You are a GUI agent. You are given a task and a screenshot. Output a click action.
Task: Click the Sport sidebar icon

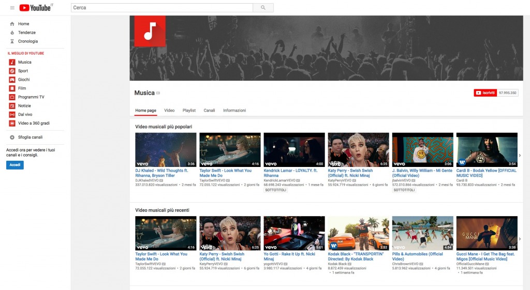click(x=12, y=71)
